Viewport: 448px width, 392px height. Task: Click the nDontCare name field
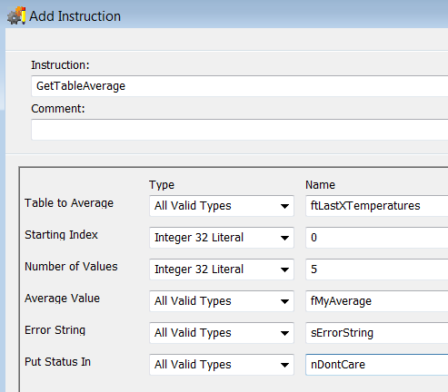pyautogui.click(x=377, y=365)
